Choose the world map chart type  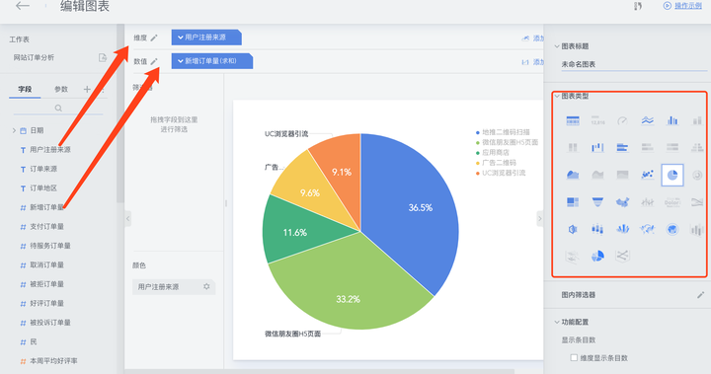[x=648, y=229]
